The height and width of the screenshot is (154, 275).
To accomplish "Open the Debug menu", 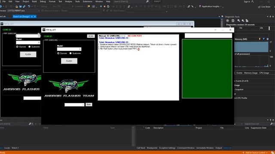I will (x=43, y=1).
